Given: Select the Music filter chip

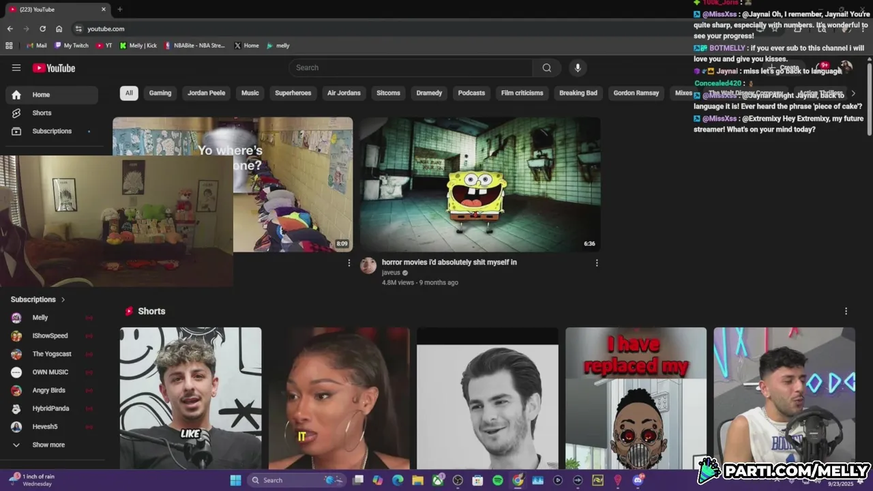Looking at the screenshot, I should (250, 93).
